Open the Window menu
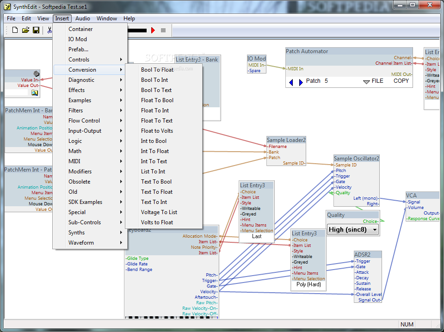Viewport: 444px width, 332px height. [107, 18]
